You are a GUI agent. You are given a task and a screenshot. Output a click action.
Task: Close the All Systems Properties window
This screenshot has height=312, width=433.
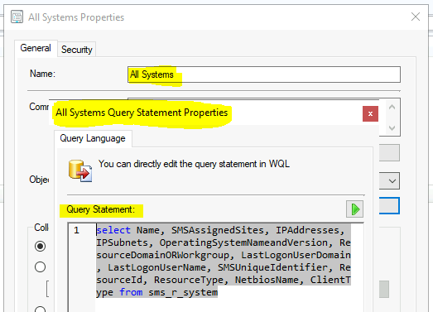coord(416,17)
